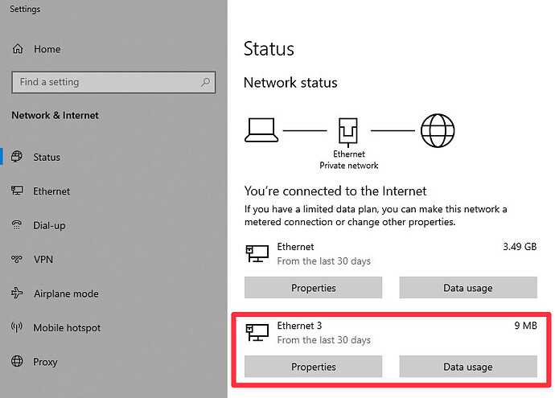This screenshot has height=398, width=555.
Task: View Data usage for Ethernet 3
Action: (468, 367)
